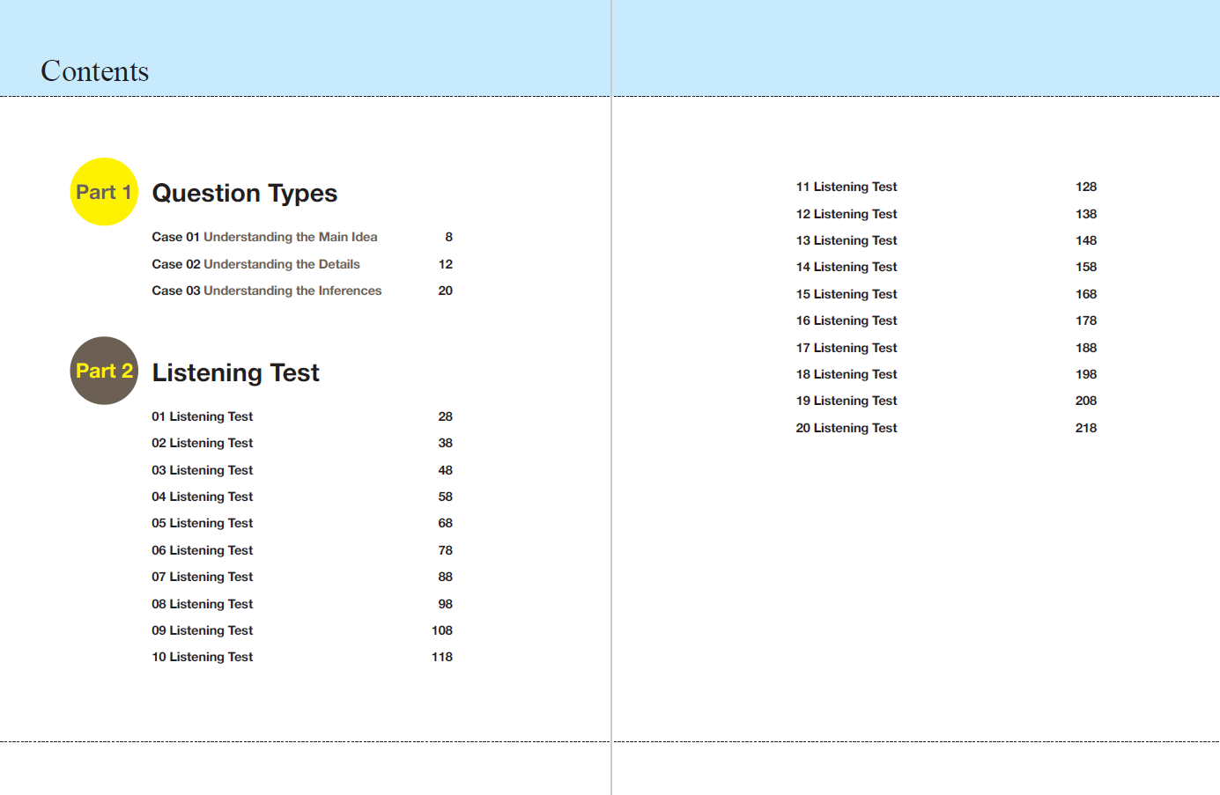1220x795 pixels.
Task: Click the 10 Listening Test entry
Action: click(x=203, y=657)
